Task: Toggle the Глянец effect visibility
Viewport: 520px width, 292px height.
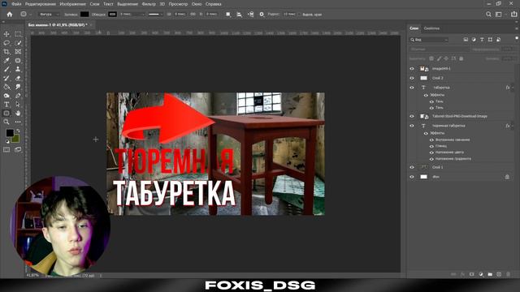Action: tap(431, 146)
